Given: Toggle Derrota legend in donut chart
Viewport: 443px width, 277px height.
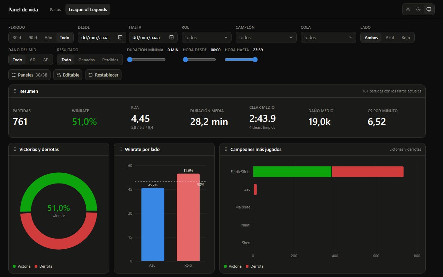Looking at the screenshot, I should pyautogui.click(x=43, y=266).
